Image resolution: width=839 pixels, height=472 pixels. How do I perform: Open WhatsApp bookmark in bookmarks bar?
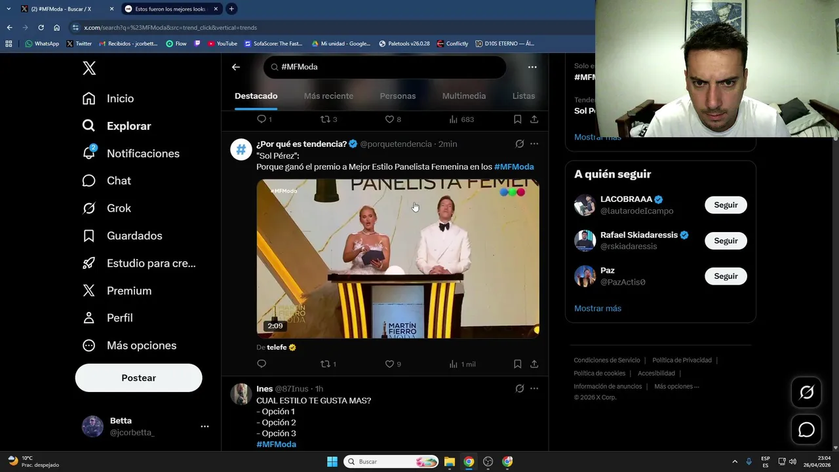click(42, 44)
